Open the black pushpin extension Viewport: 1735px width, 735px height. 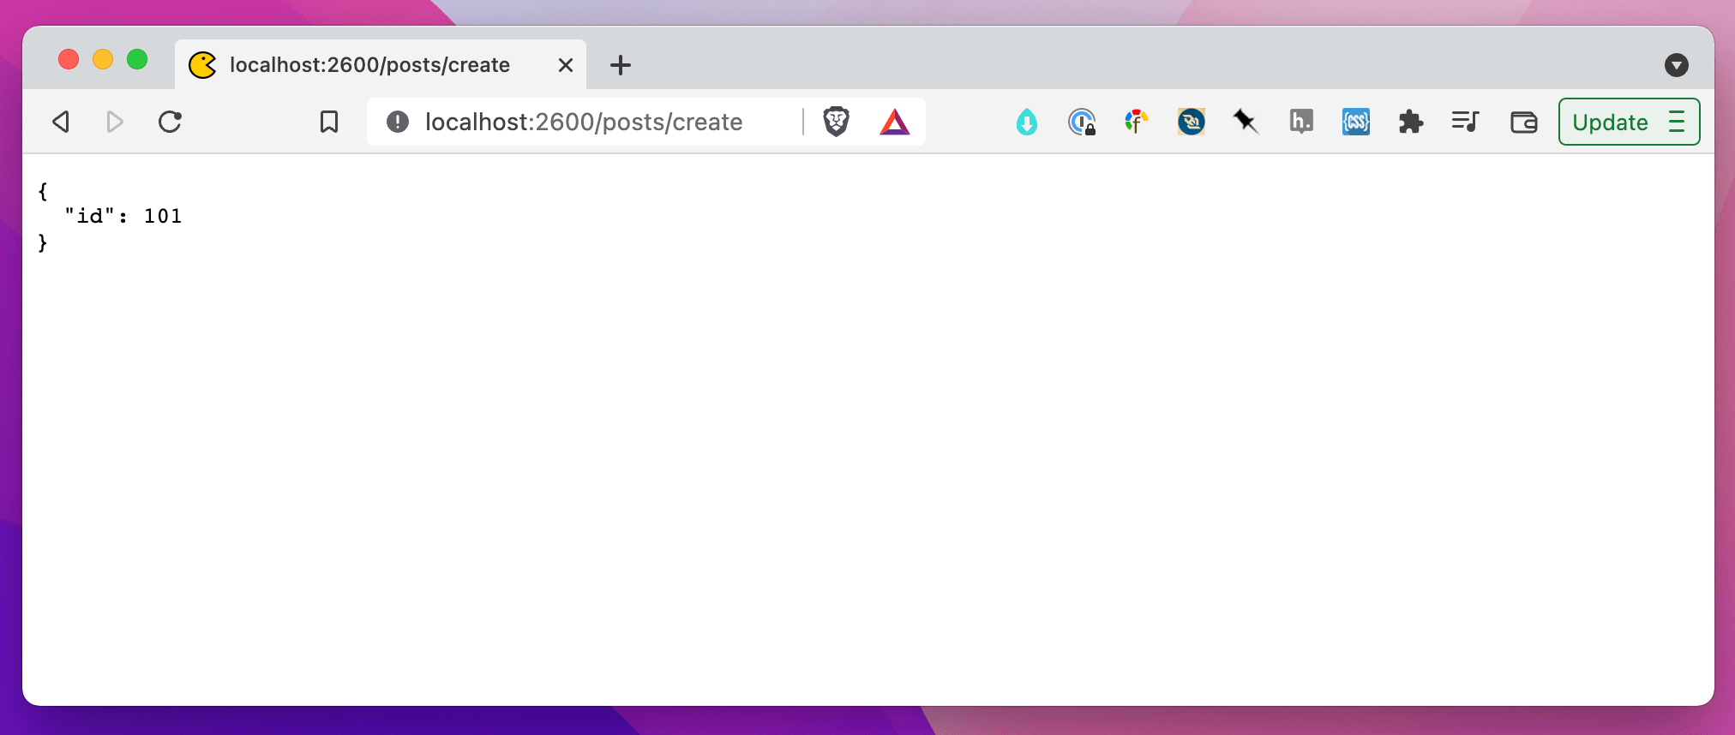[x=1246, y=122]
